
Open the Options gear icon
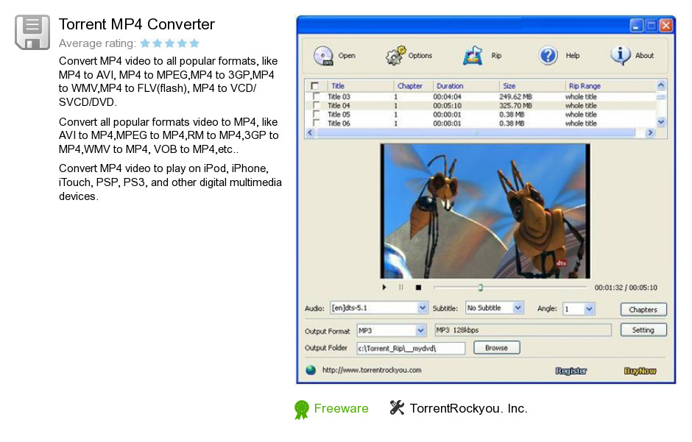[x=395, y=56]
